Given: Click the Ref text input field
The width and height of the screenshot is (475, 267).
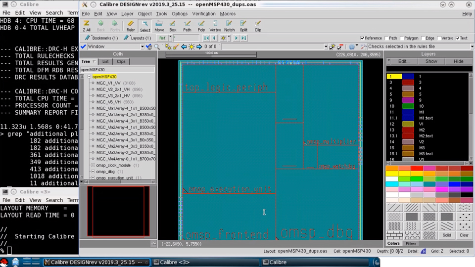Looking at the screenshot, I should (186, 38).
